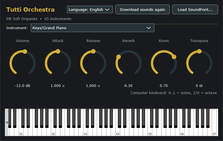
Task: Click the Reverb label
Action: coord(128,41)
